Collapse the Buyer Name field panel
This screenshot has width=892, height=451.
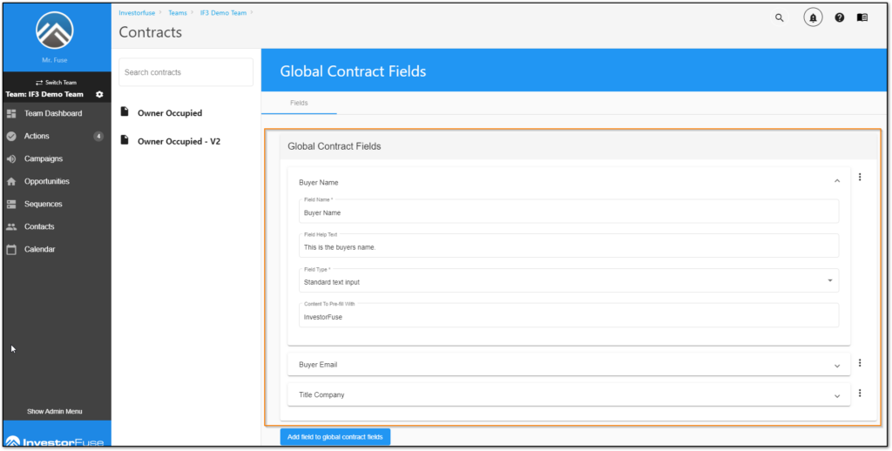(837, 181)
